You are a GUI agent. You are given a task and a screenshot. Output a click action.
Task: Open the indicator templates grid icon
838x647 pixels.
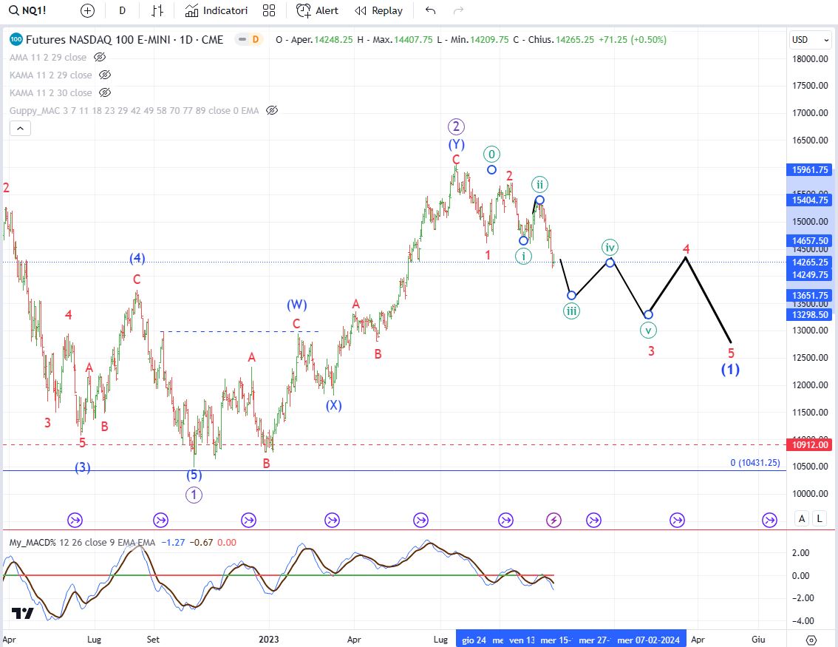pyautogui.click(x=269, y=10)
